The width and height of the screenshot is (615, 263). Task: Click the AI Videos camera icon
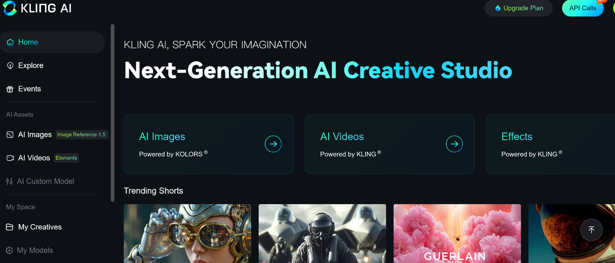click(10, 158)
